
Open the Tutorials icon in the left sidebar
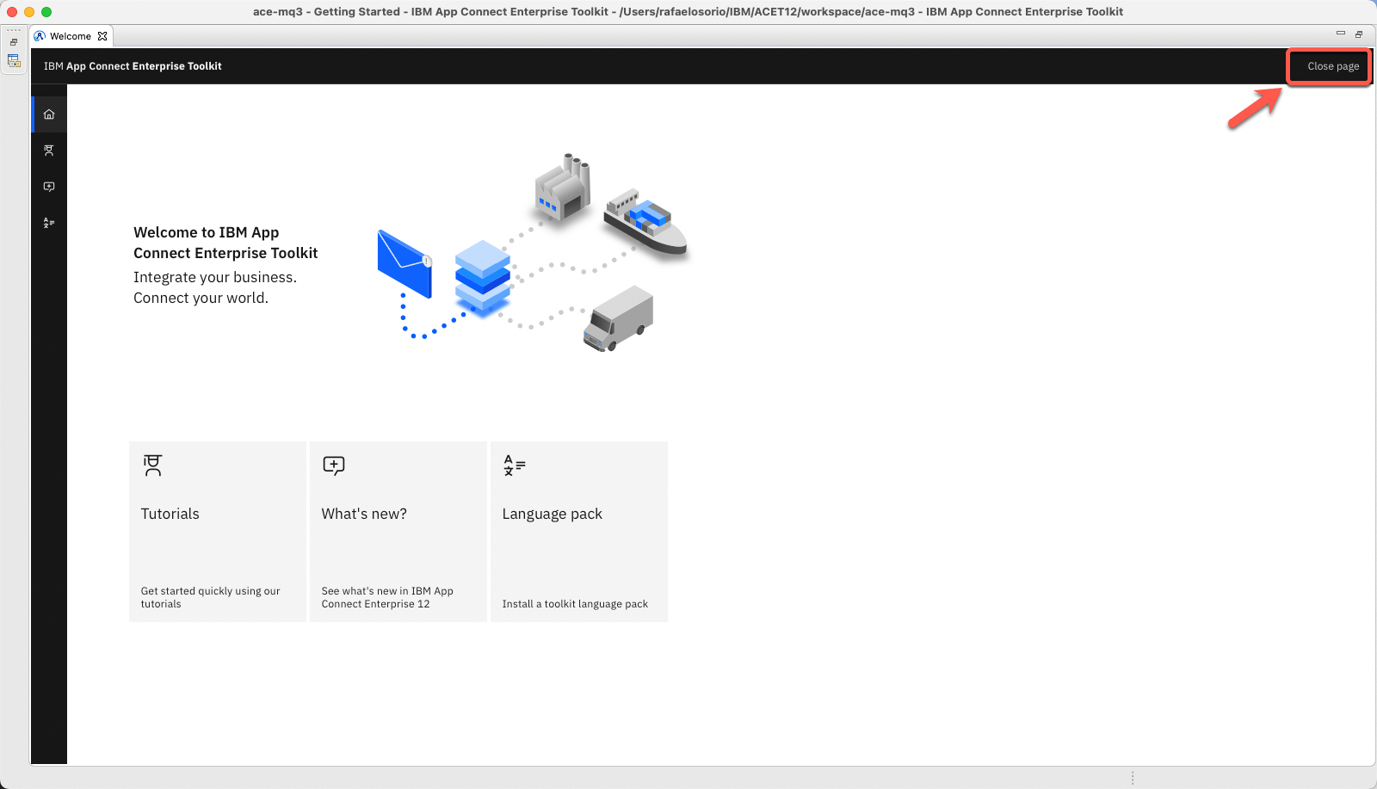(x=49, y=151)
